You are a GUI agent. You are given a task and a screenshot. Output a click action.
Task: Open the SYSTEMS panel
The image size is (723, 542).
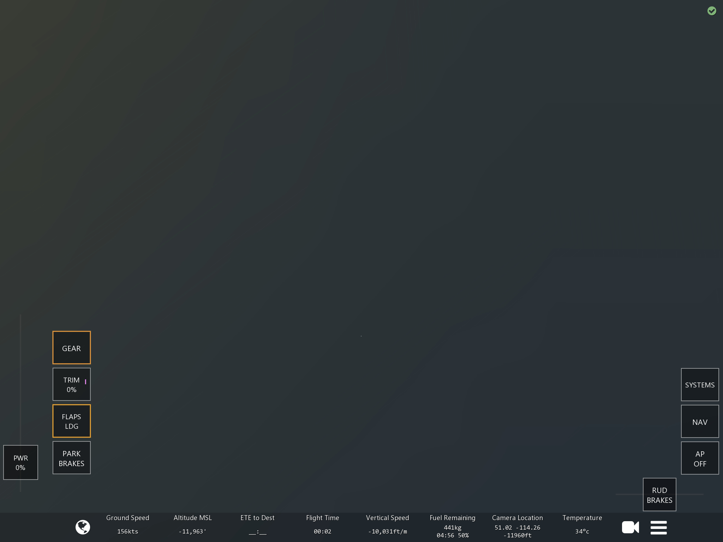tap(700, 385)
